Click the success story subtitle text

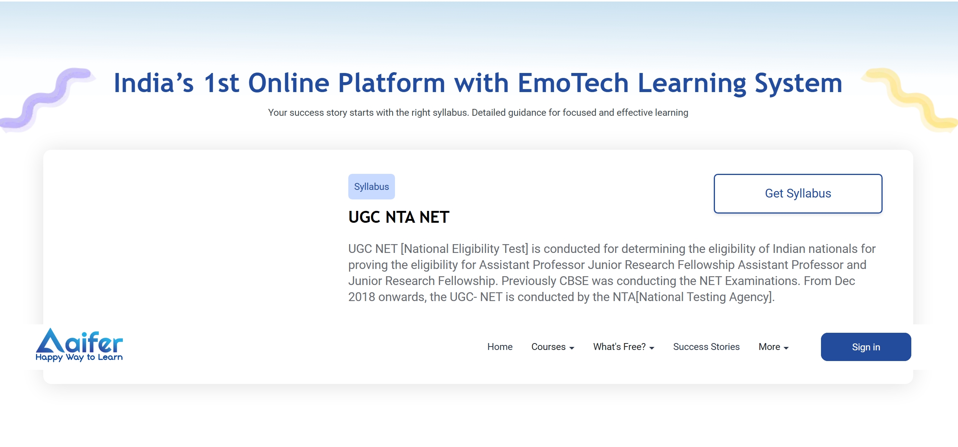click(478, 113)
